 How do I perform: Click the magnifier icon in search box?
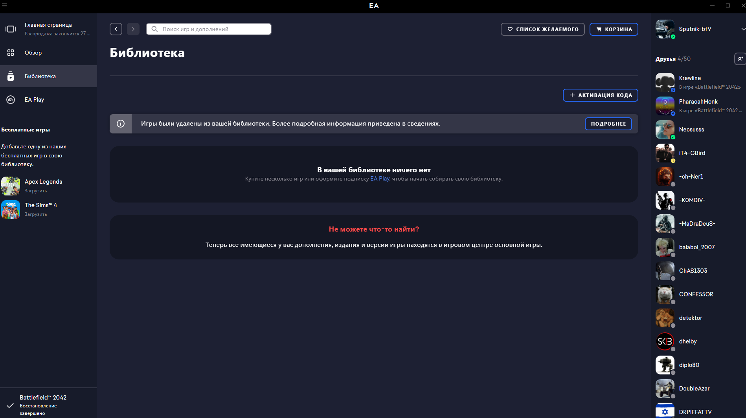[154, 29]
